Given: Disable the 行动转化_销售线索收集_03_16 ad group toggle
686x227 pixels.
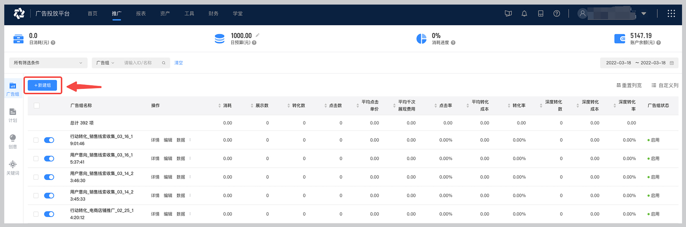Looking at the screenshot, I should (x=49, y=140).
